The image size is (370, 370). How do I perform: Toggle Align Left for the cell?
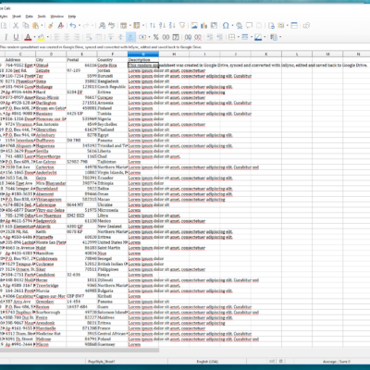click(x=57, y=37)
